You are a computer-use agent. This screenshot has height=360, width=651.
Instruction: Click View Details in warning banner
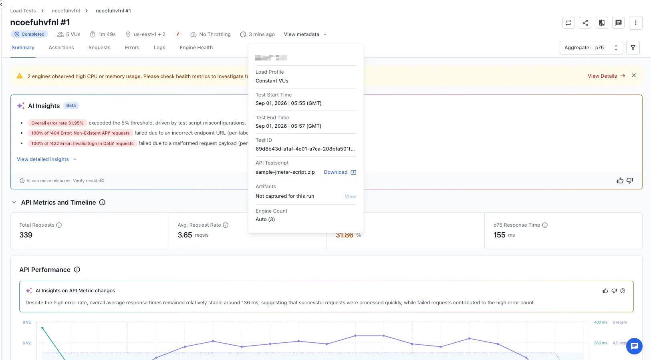606,76
